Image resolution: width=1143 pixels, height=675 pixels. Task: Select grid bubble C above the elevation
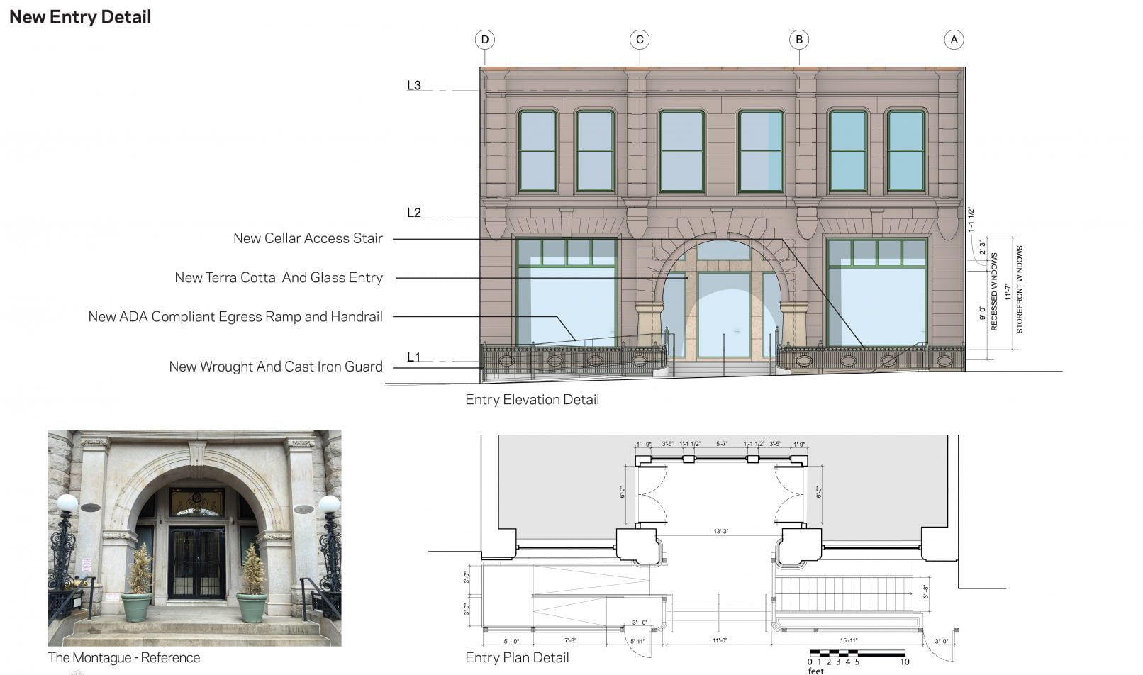pos(640,40)
